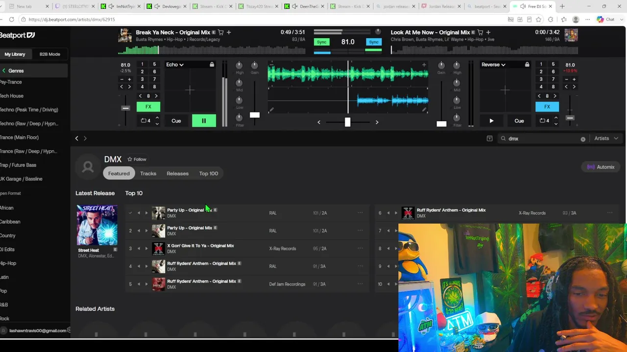This screenshot has width=627, height=352.
Task: Collapse the browser panel icon beside search
Action: [489, 139]
